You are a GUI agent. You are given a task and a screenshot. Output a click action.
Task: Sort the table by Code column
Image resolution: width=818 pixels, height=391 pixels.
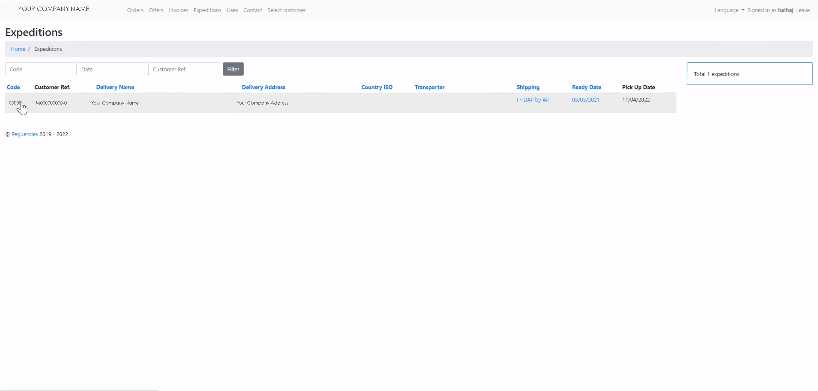pos(13,87)
